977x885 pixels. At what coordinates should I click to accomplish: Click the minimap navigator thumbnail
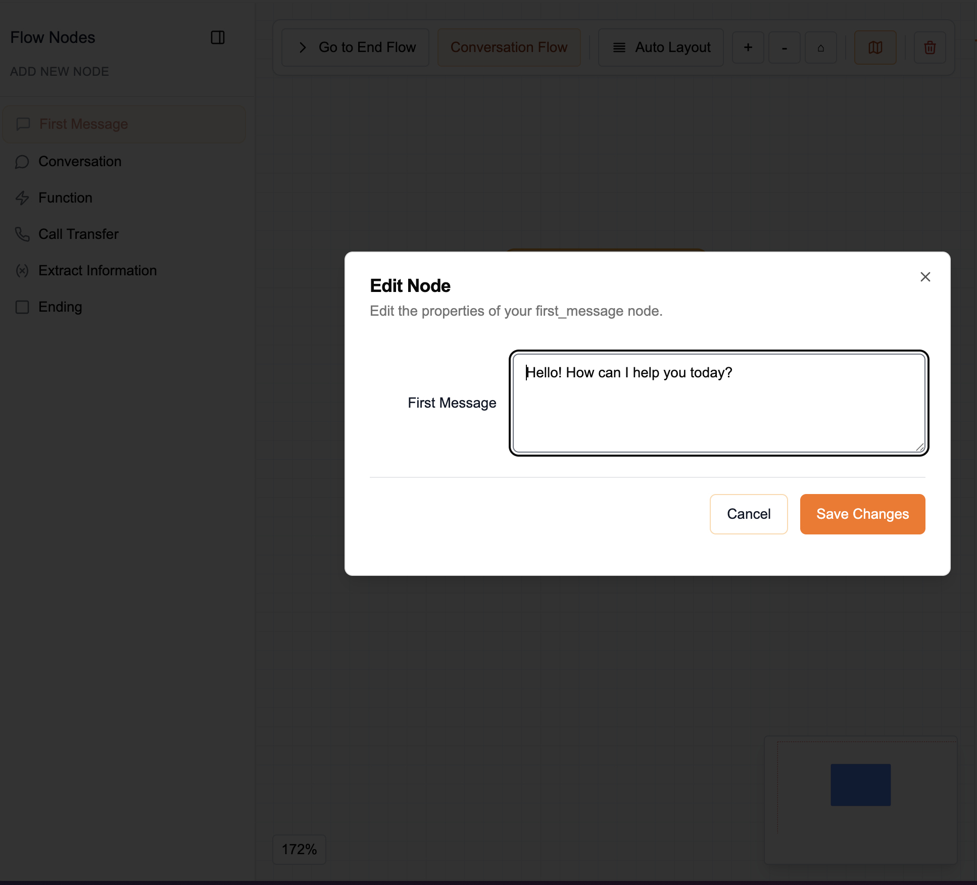point(860,785)
